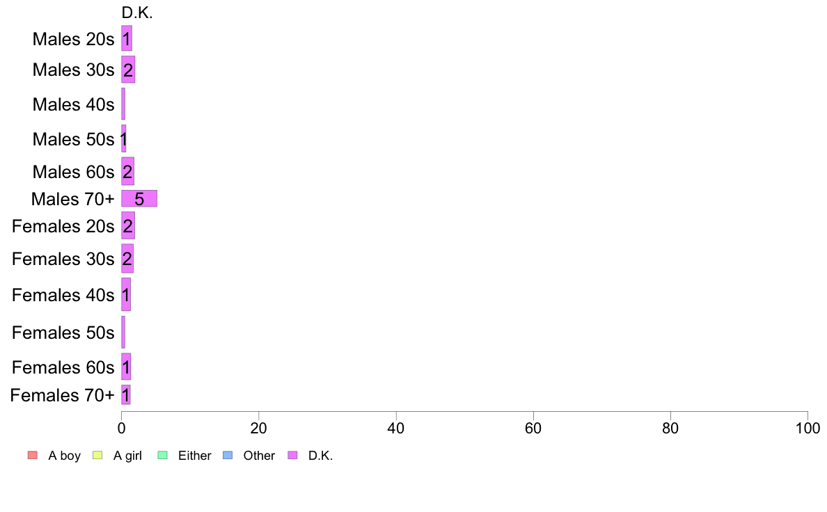Click the Either legend label text
The image size is (827, 512).
(x=195, y=456)
